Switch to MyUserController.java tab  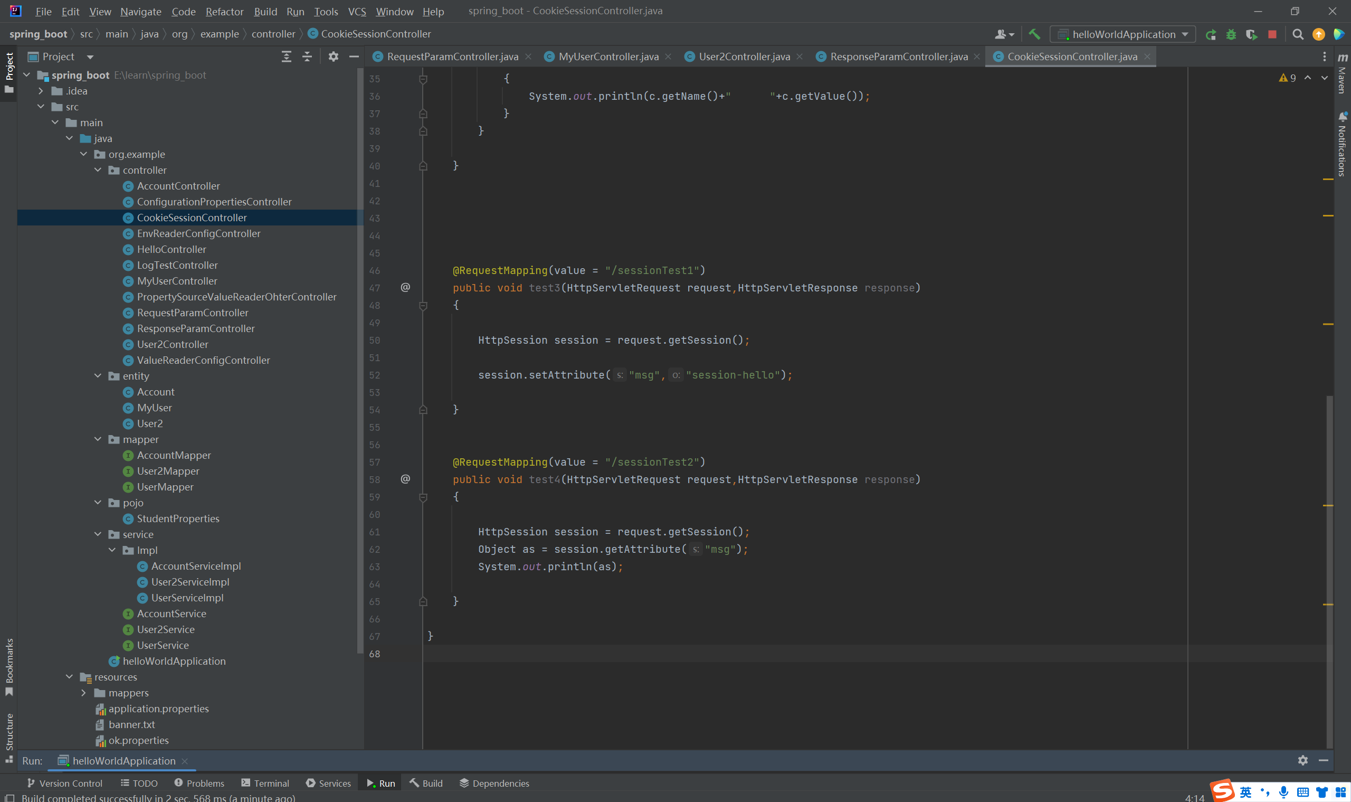click(608, 56)
